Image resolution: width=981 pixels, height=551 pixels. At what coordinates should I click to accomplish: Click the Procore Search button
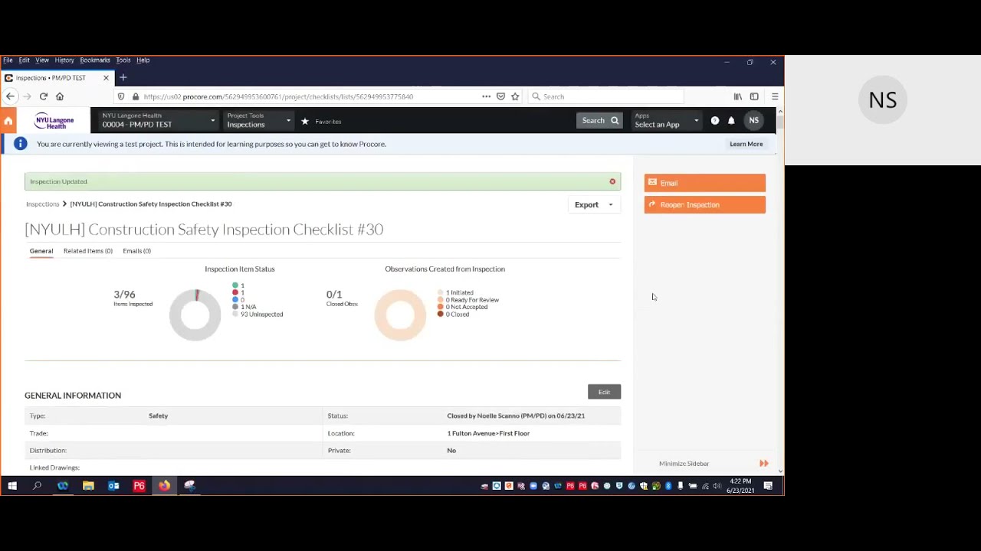click(599, 120)
